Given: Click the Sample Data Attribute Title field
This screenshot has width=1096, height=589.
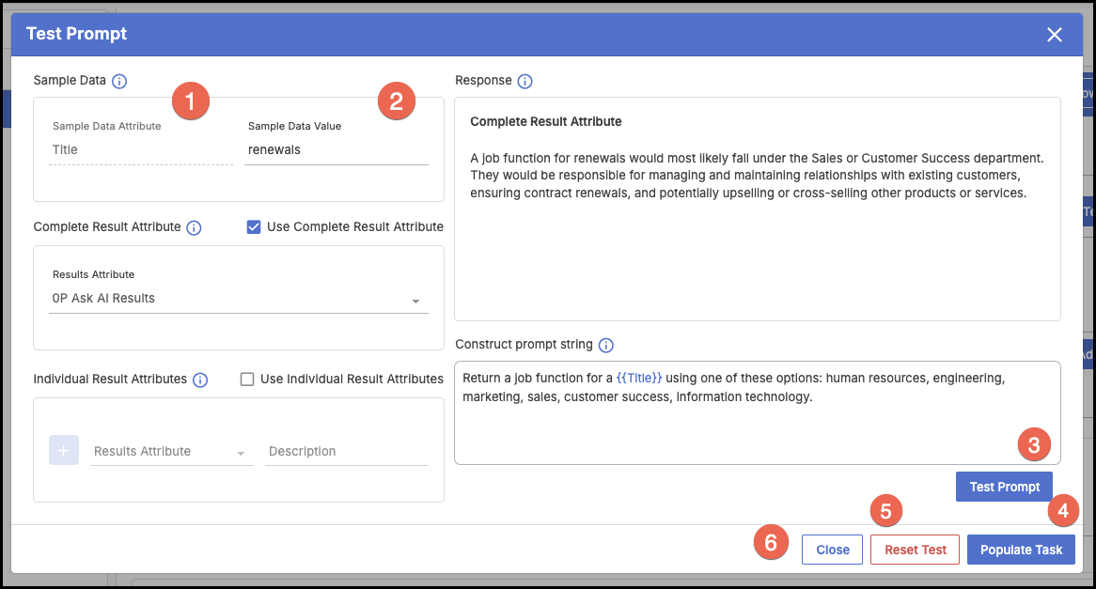Looking at the screenshot, I should click(x=140, y=150).
